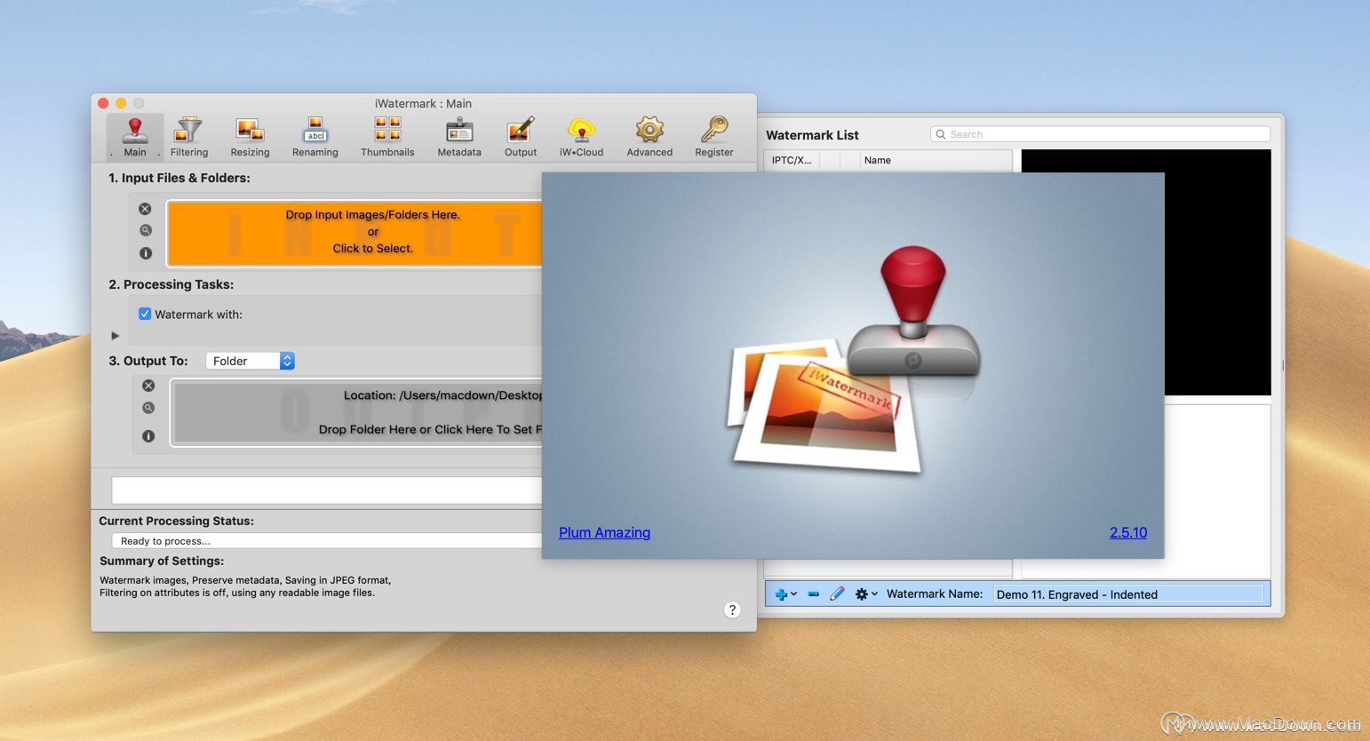The image size is (1370, 741).
Task: Click magnifier icon beside output location
Action: click(148, 408)
